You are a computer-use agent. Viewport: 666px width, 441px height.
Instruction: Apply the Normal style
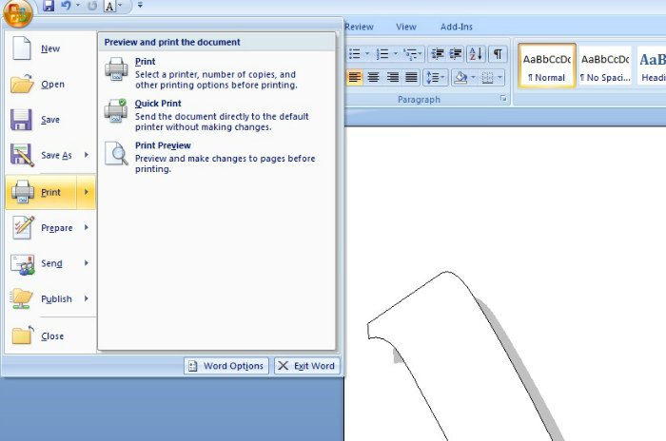(547, 66)
